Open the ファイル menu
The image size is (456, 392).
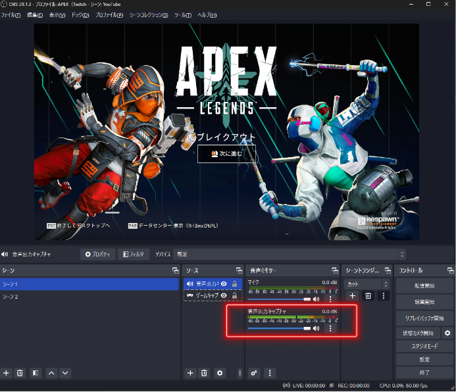click(11, 15)
